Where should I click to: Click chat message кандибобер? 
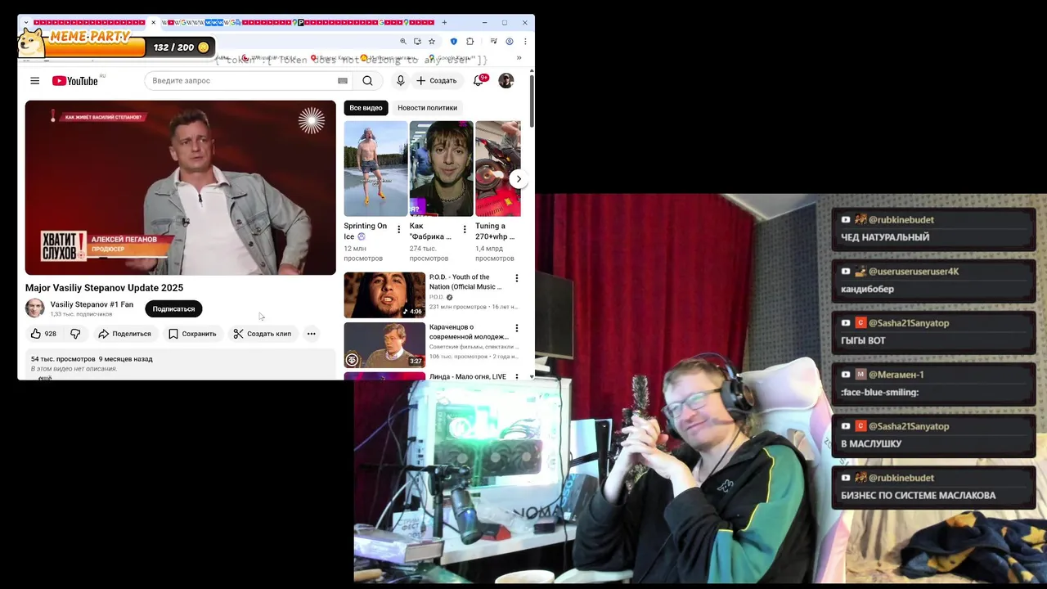pyautogui.click(x=867, y=289)
